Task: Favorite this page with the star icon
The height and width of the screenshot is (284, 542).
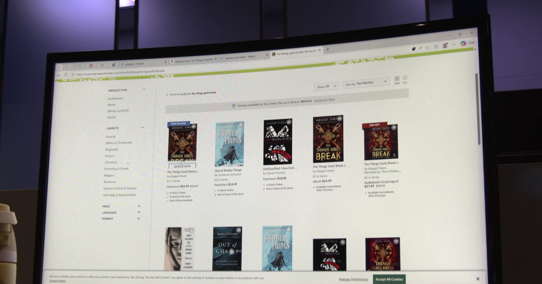Action: pyautogui.click(x=427, y=47)
